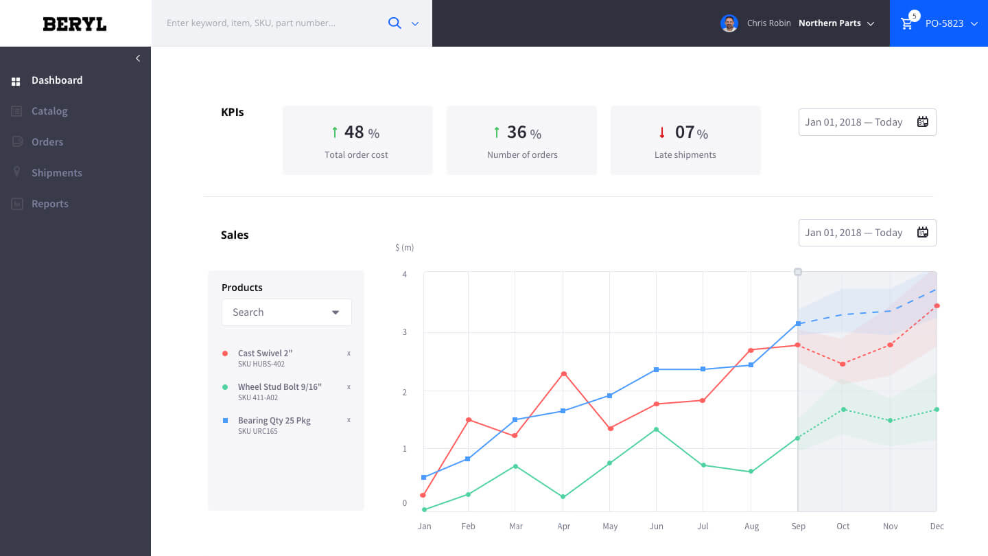This screenshot has width=988, height=556.
Task: Go to Orders in the sidebar
Action: tap(47, 142)
